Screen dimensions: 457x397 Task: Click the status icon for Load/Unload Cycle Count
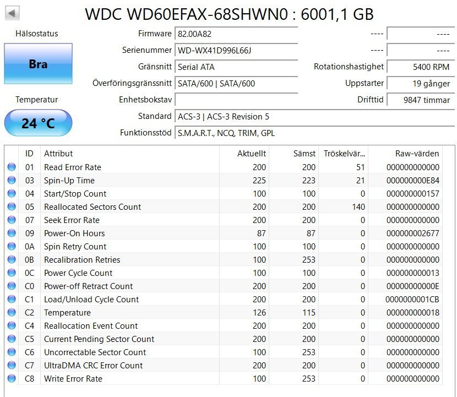pos(12,299)
